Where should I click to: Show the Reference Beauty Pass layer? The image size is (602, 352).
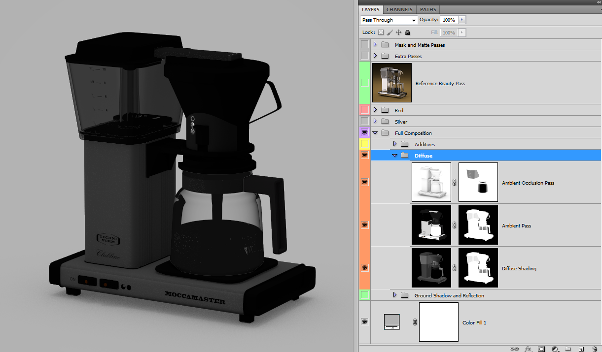click(x=365, y=83)
